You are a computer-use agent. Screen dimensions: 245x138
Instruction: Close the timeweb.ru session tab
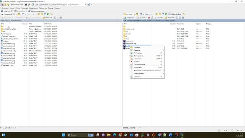click(26, 11)
